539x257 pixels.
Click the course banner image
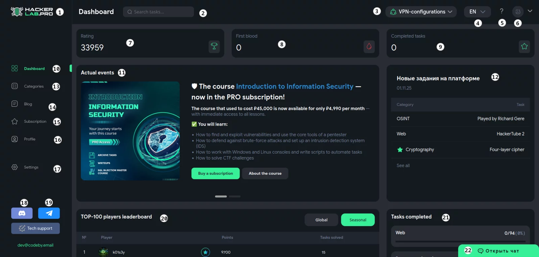130,131
